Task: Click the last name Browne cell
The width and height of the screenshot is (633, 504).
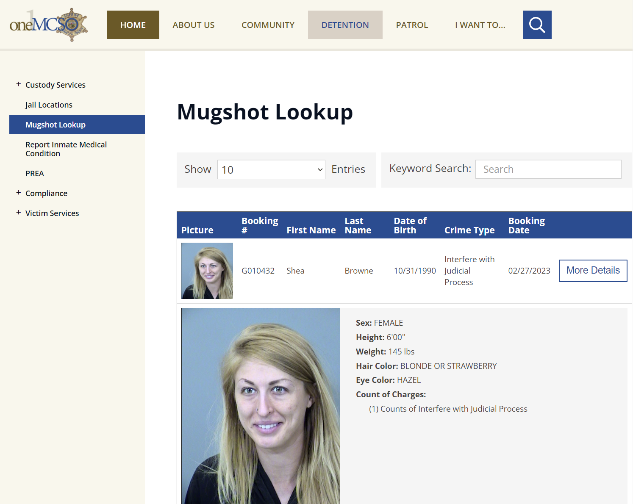Action: coord(359,271)
